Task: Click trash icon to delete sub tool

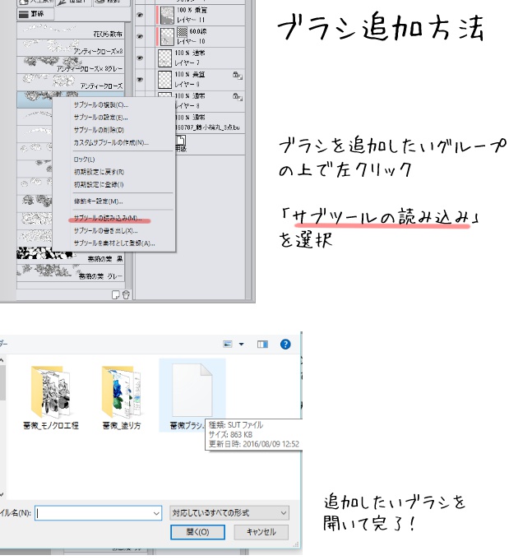Action: (x=126, y=294)
